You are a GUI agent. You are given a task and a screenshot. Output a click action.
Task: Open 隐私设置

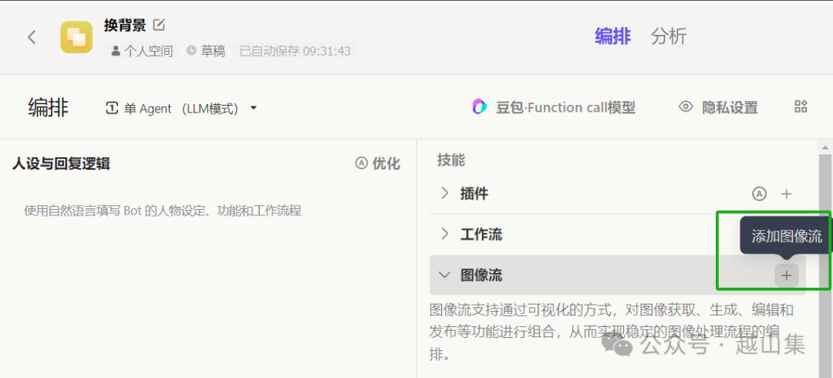[718, 107]
